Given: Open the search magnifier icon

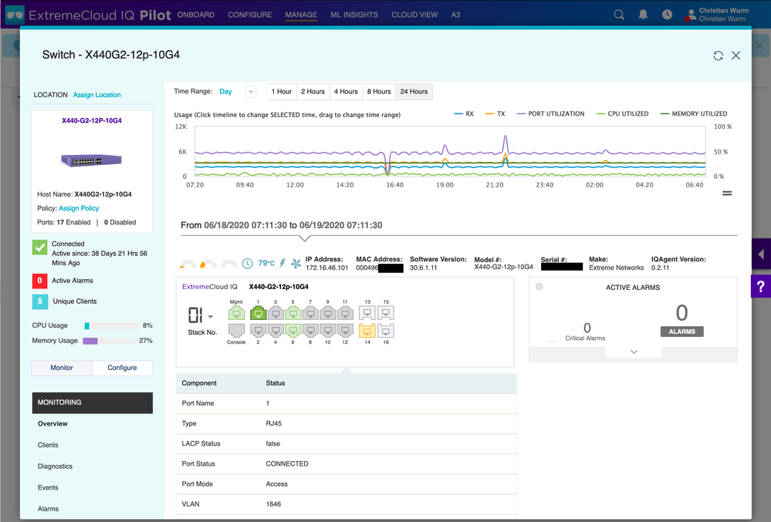Looking at the screenshot, I should pyautogui.click(x=618, y=15).
